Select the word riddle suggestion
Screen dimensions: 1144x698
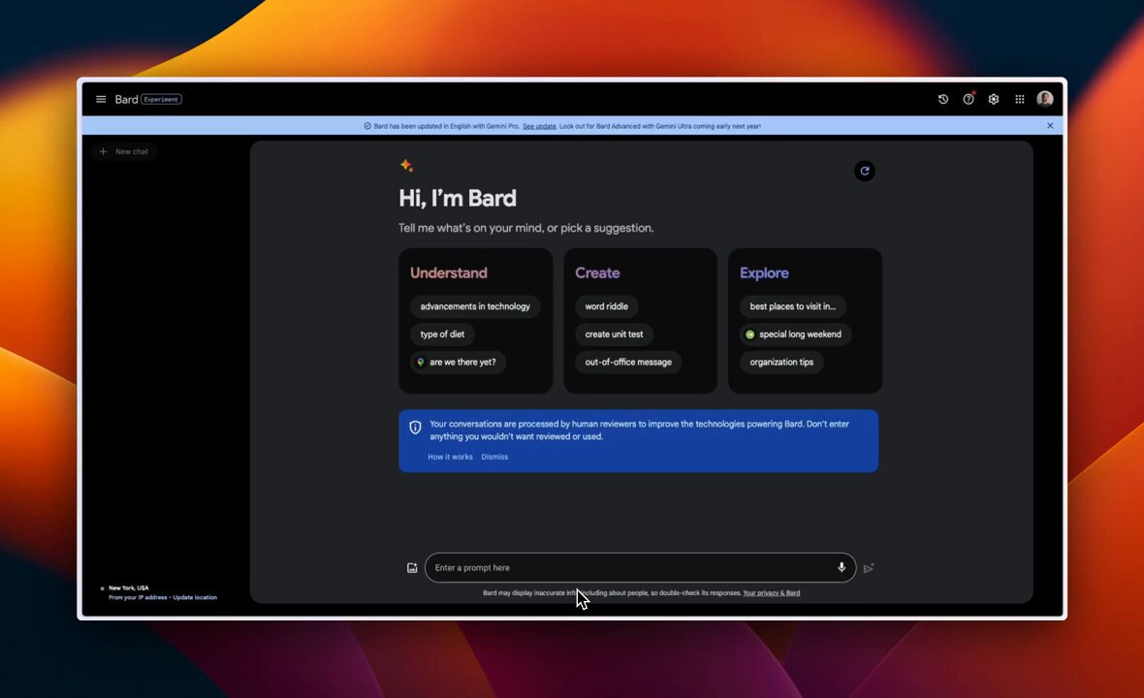tap(606, 306)
